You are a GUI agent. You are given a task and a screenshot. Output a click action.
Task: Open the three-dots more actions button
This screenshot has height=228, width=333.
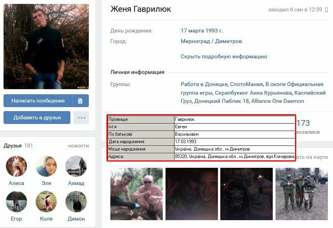[x=81, y=118]
